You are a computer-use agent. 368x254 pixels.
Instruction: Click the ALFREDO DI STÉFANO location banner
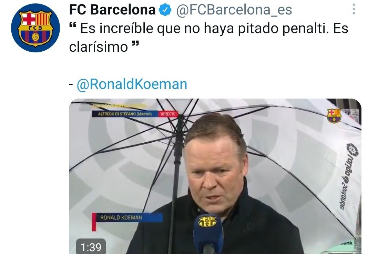coord(125,114)
